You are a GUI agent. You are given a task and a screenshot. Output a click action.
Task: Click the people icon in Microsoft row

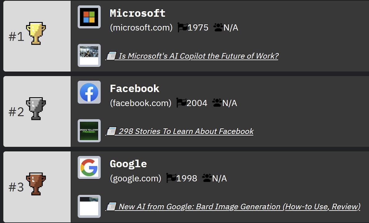click(218, 28)
